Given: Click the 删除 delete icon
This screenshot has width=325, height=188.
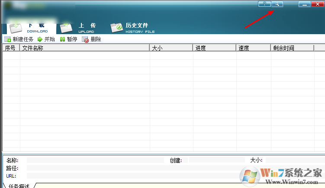Looking at the screenshot, I should 85,39.
